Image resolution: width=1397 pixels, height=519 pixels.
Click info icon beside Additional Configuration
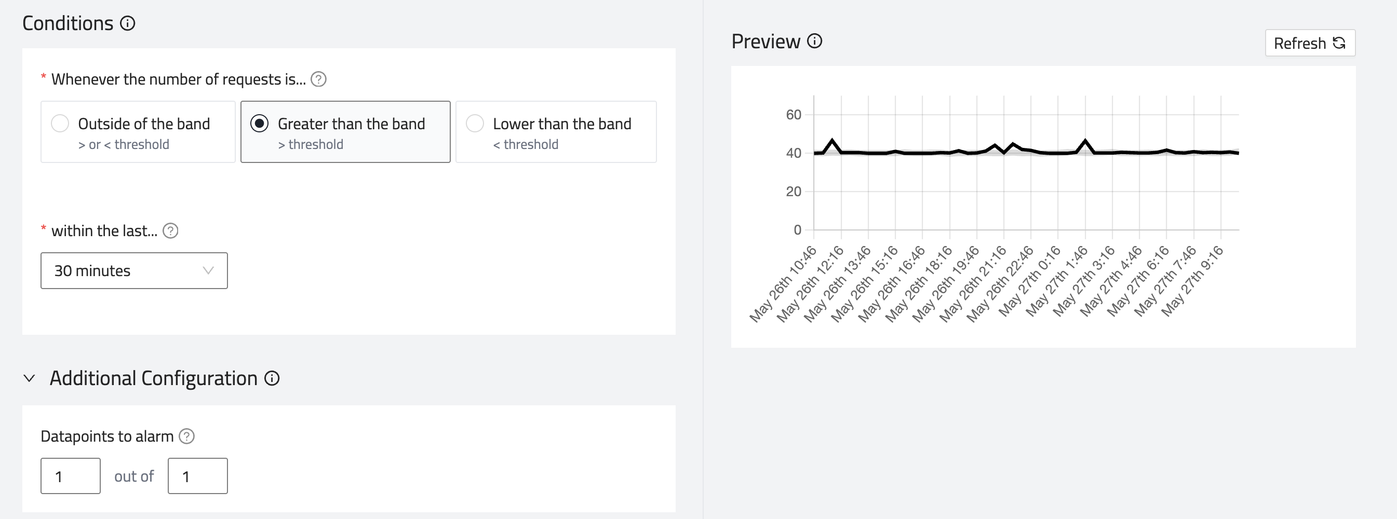click(272, 378)
